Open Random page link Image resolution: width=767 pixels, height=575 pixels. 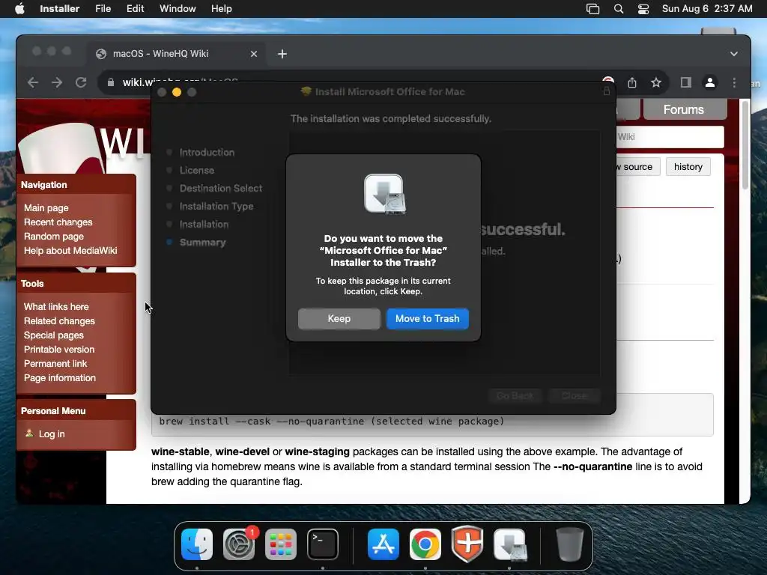coord(54,236)
